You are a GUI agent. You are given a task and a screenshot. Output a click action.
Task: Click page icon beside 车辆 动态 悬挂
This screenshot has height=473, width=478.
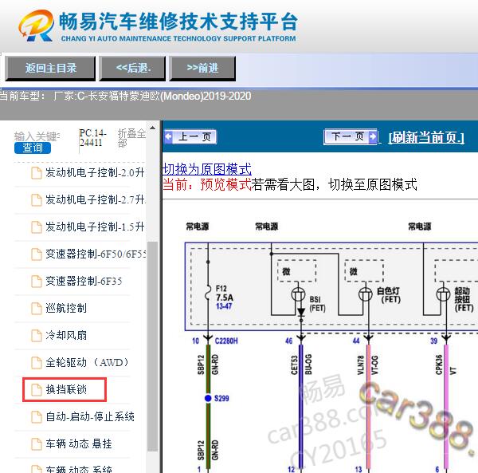point(37,444)
